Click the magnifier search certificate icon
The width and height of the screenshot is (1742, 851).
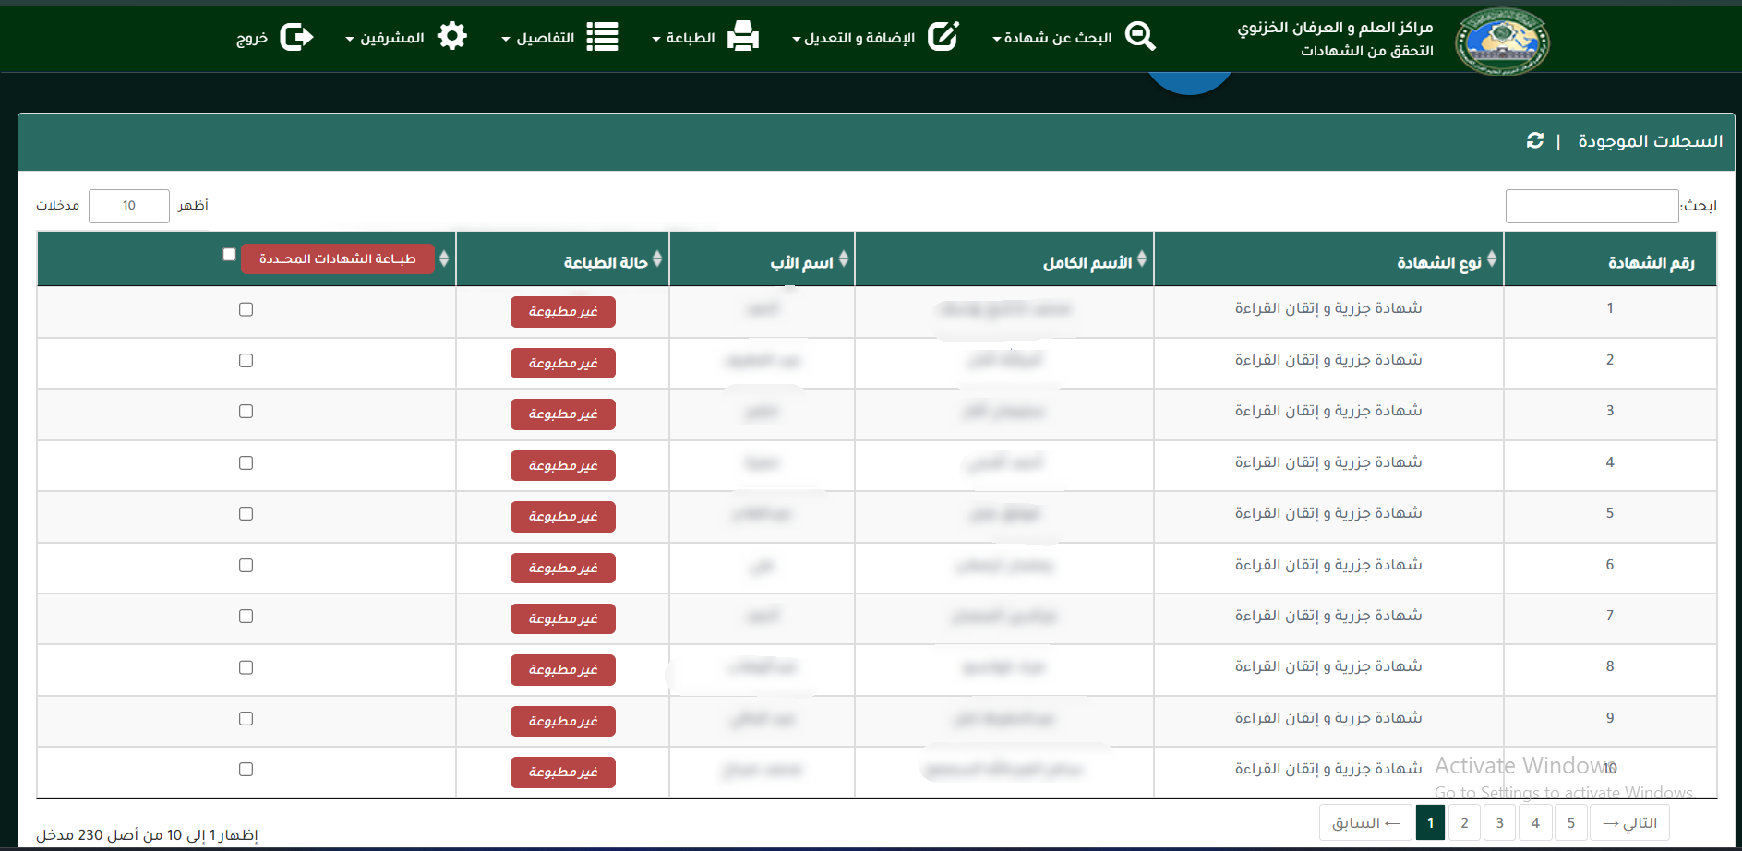coord(1140,37)
